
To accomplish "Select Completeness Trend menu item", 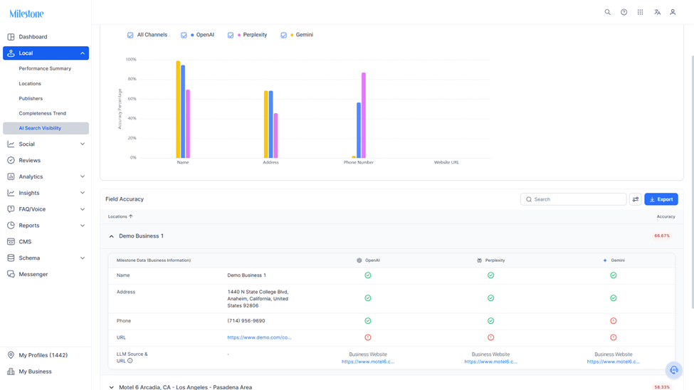I will point(43,113).
